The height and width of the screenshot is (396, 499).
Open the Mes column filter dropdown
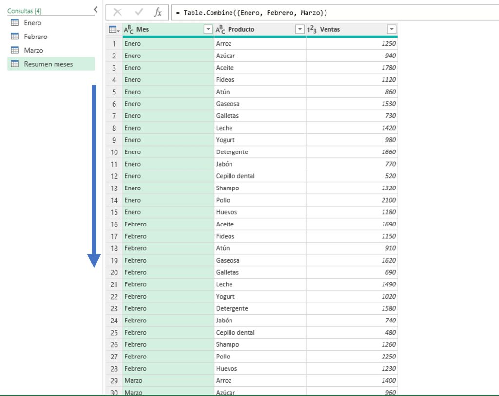pyautogui.click(x=208, y=29)
